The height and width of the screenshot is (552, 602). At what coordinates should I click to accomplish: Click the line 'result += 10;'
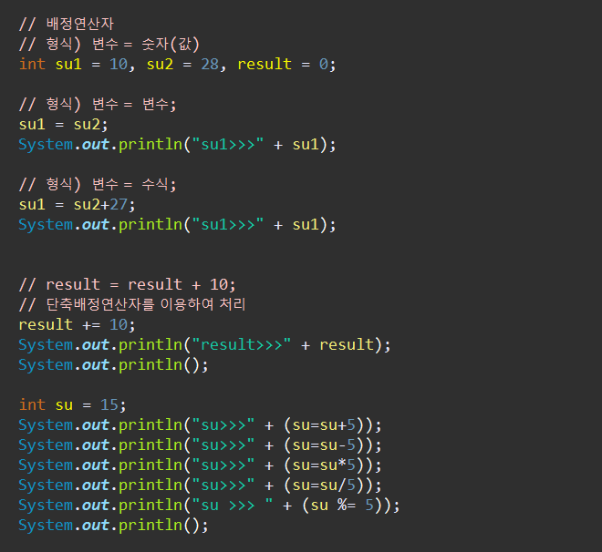point(78,325)
